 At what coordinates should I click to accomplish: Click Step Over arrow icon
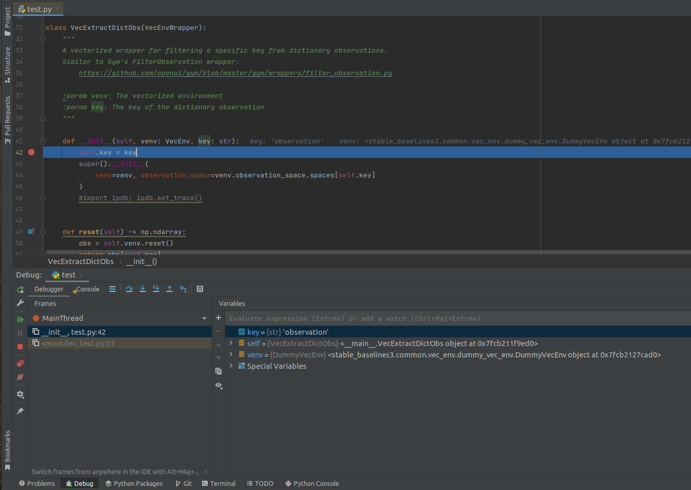pyautogui.click(x=129, y=289)
